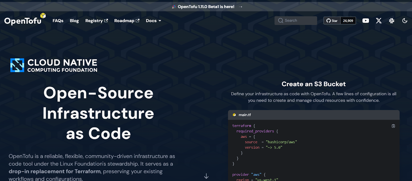Join via the Slack icon
The width and height of the screenshot is (412, 181).
tap(392, 21)
